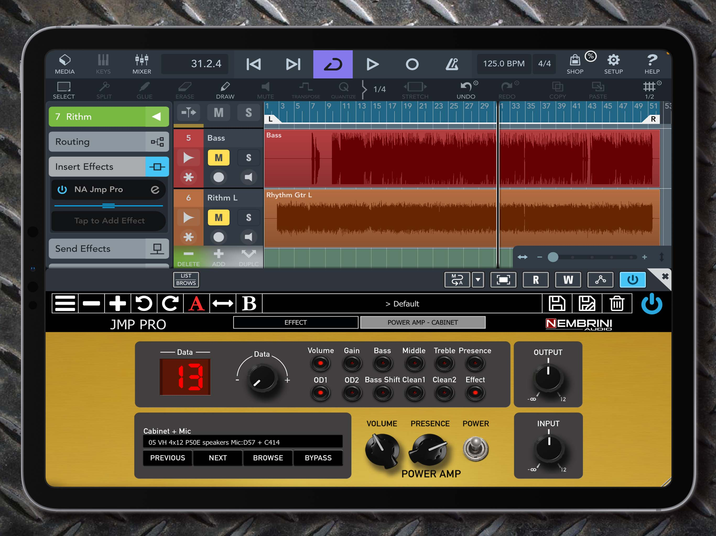The width and height of the screenshot is (716, 536).
Task: Mute the Bass track
Action: point(219,158)
